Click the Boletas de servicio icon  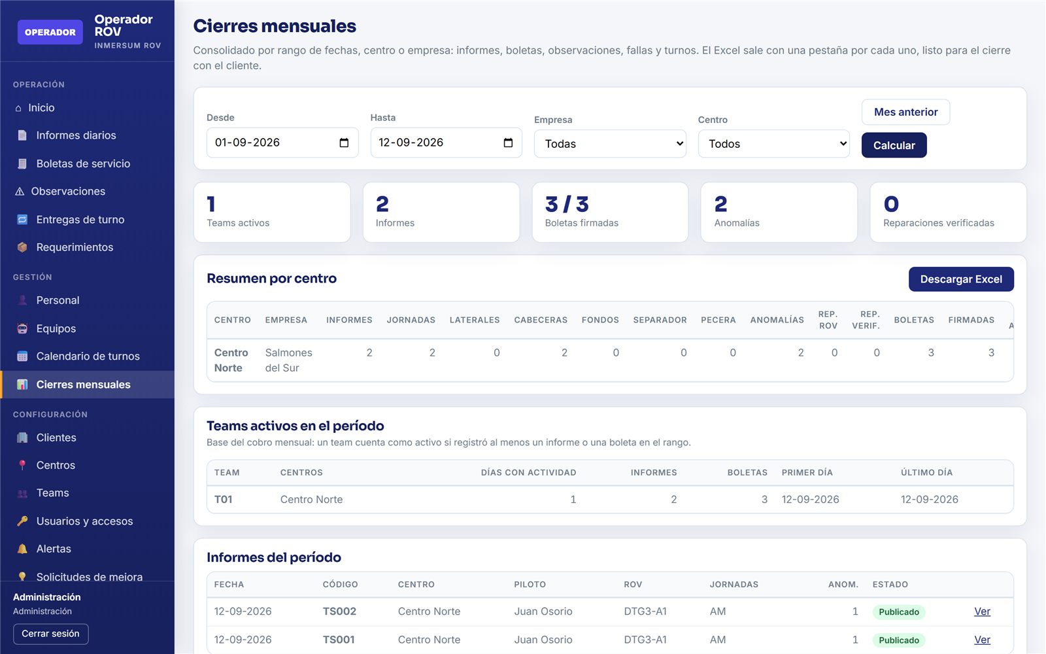[x=22, y=163]
